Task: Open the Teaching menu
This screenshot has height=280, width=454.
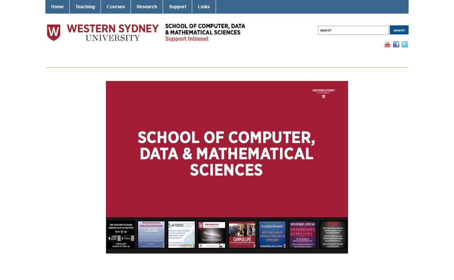Action: coord(85,7)
